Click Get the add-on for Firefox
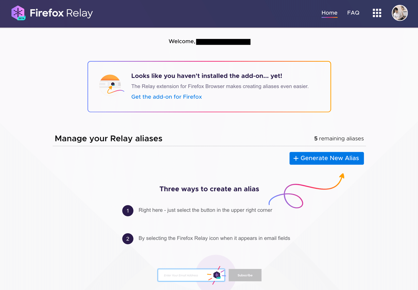The width and height of the screenshot is (418, 290). coord(167,97)
